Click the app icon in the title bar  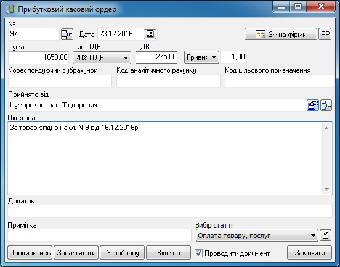pyautogui.click(x=10, y=9)
